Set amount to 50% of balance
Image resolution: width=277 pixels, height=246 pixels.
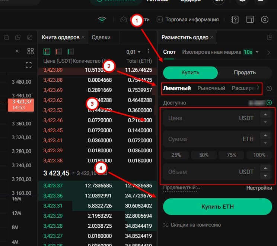[x=204, y=155]
